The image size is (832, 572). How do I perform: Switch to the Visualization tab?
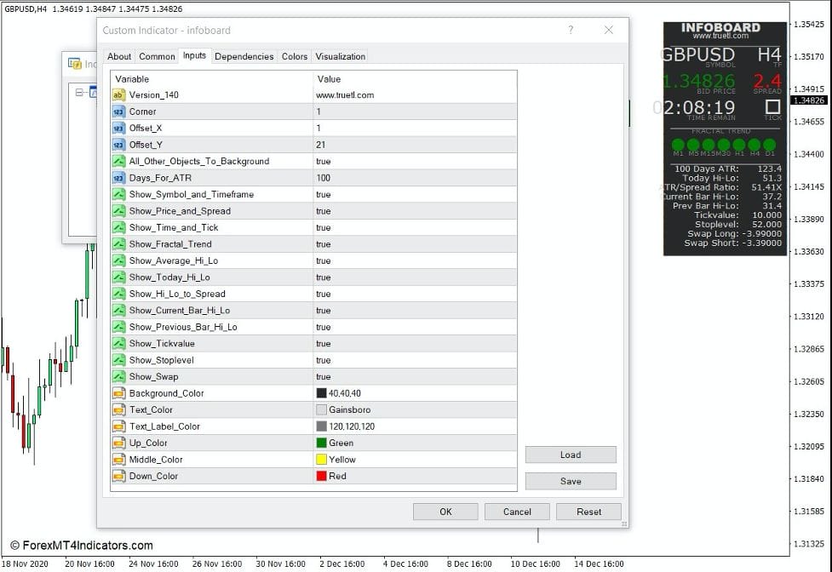tap(340, 56)
